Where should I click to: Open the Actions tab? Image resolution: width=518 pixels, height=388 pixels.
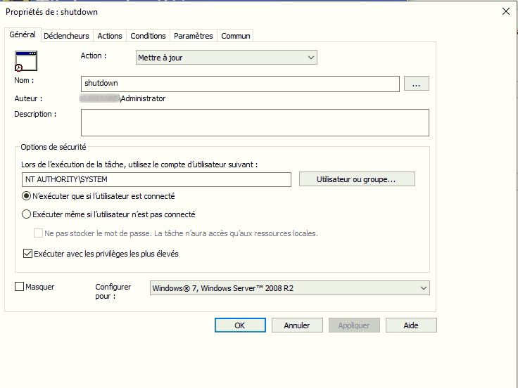tap(110, 36)
